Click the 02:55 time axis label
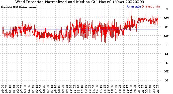This screenshot has width=173, height=94. pyautogui.click(x=22, y=89)
